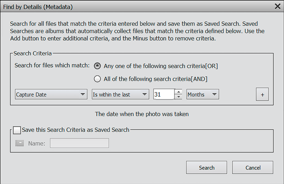
Task: Click the Search button
Action: click(x=206, y=168)
